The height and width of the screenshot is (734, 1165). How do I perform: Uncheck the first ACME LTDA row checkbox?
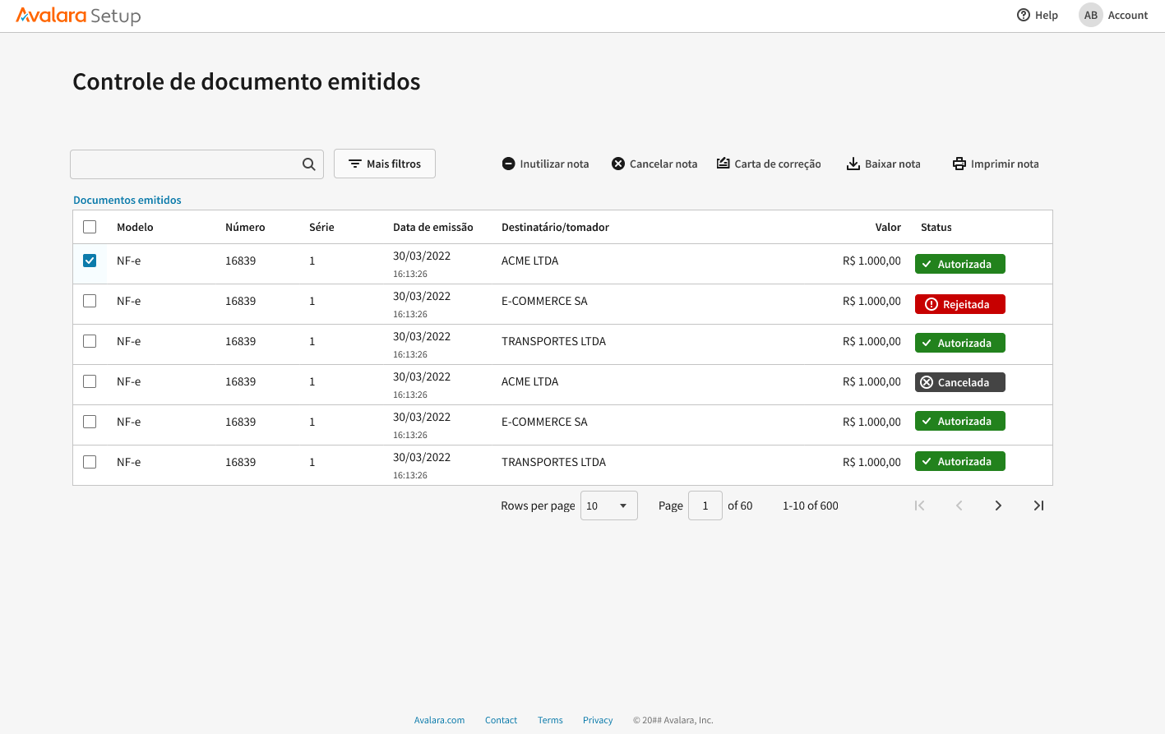pos(90,261)
